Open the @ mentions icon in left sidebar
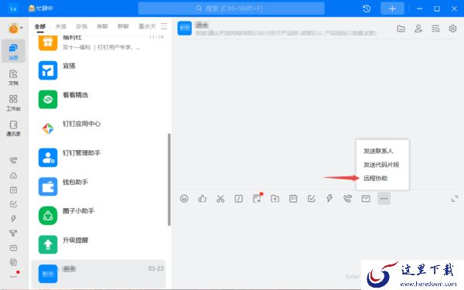The width and height of the screenshot is (464, 290). tap(13, 262)
